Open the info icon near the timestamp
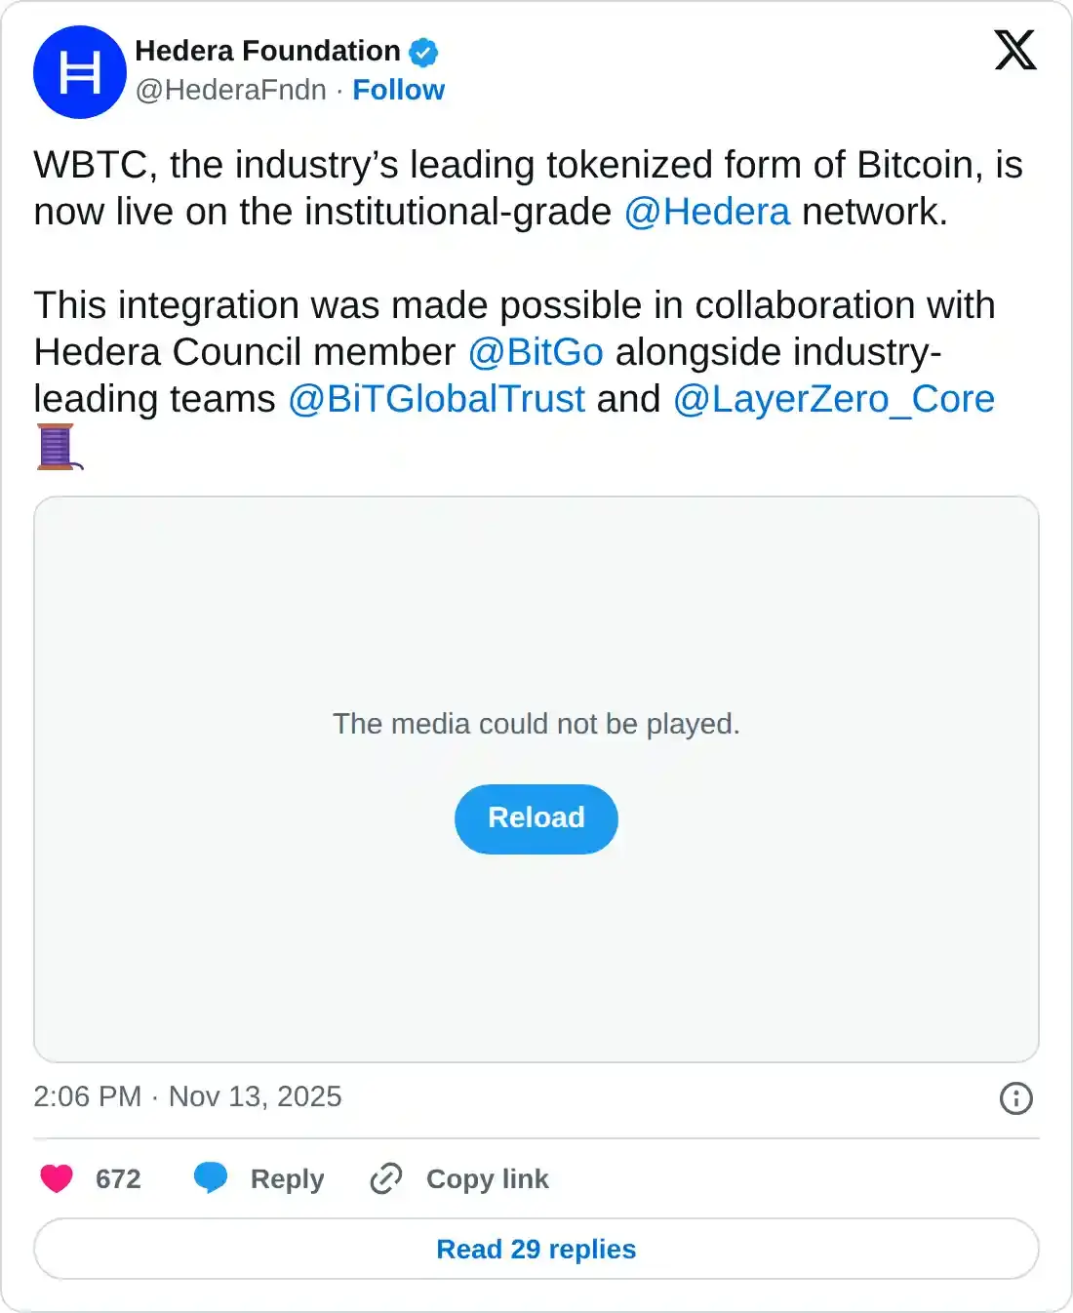Viewport: 1073px width, 1313px height. tap(1015, 1099)
